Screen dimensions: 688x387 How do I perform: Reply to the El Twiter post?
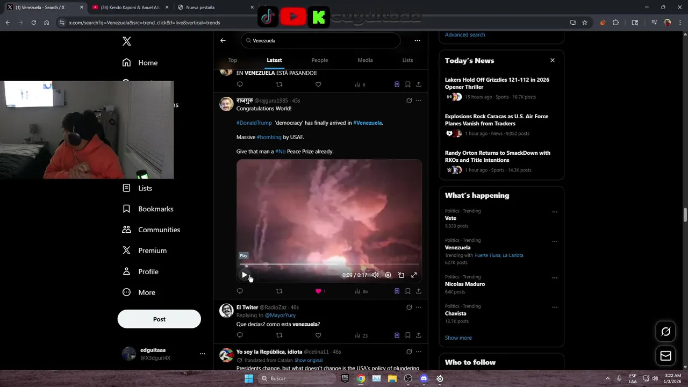tap(240, 335)
